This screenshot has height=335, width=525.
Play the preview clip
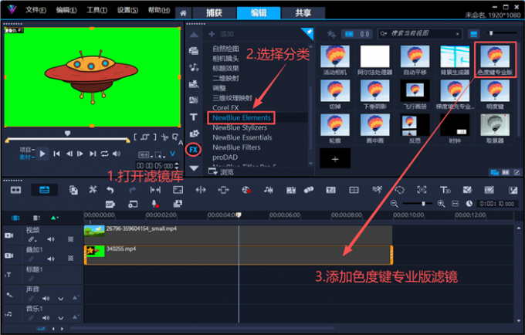42,154
